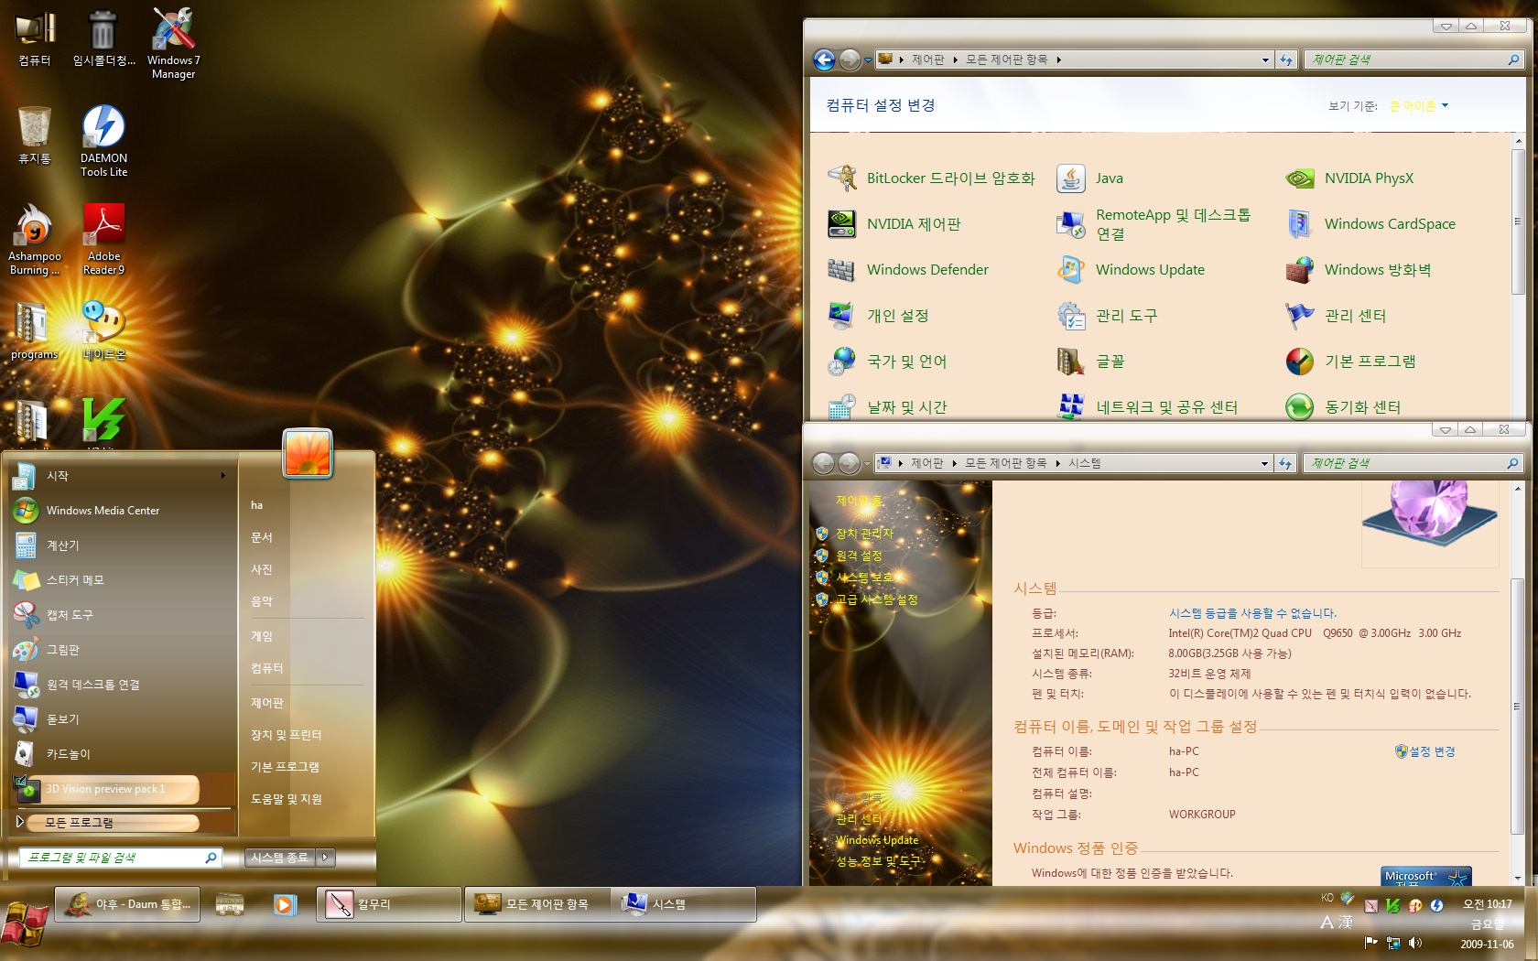Open Windows Defender item
The image size is (1538, 961).
click(x=907, y=270)
